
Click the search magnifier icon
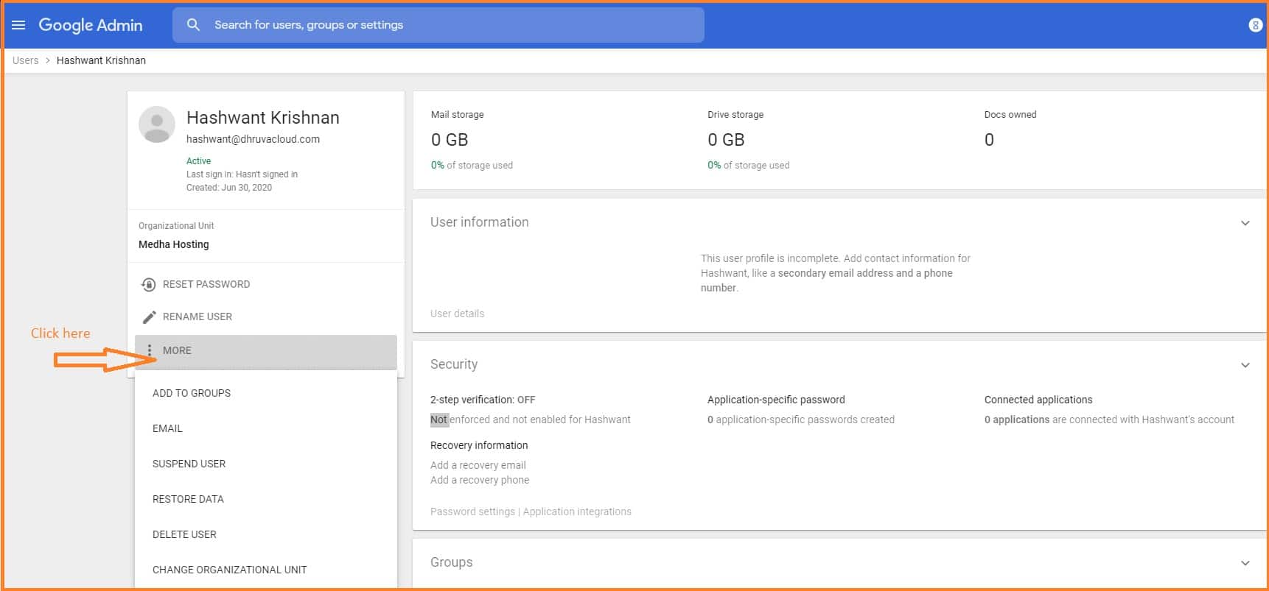(x=193, y=25)
